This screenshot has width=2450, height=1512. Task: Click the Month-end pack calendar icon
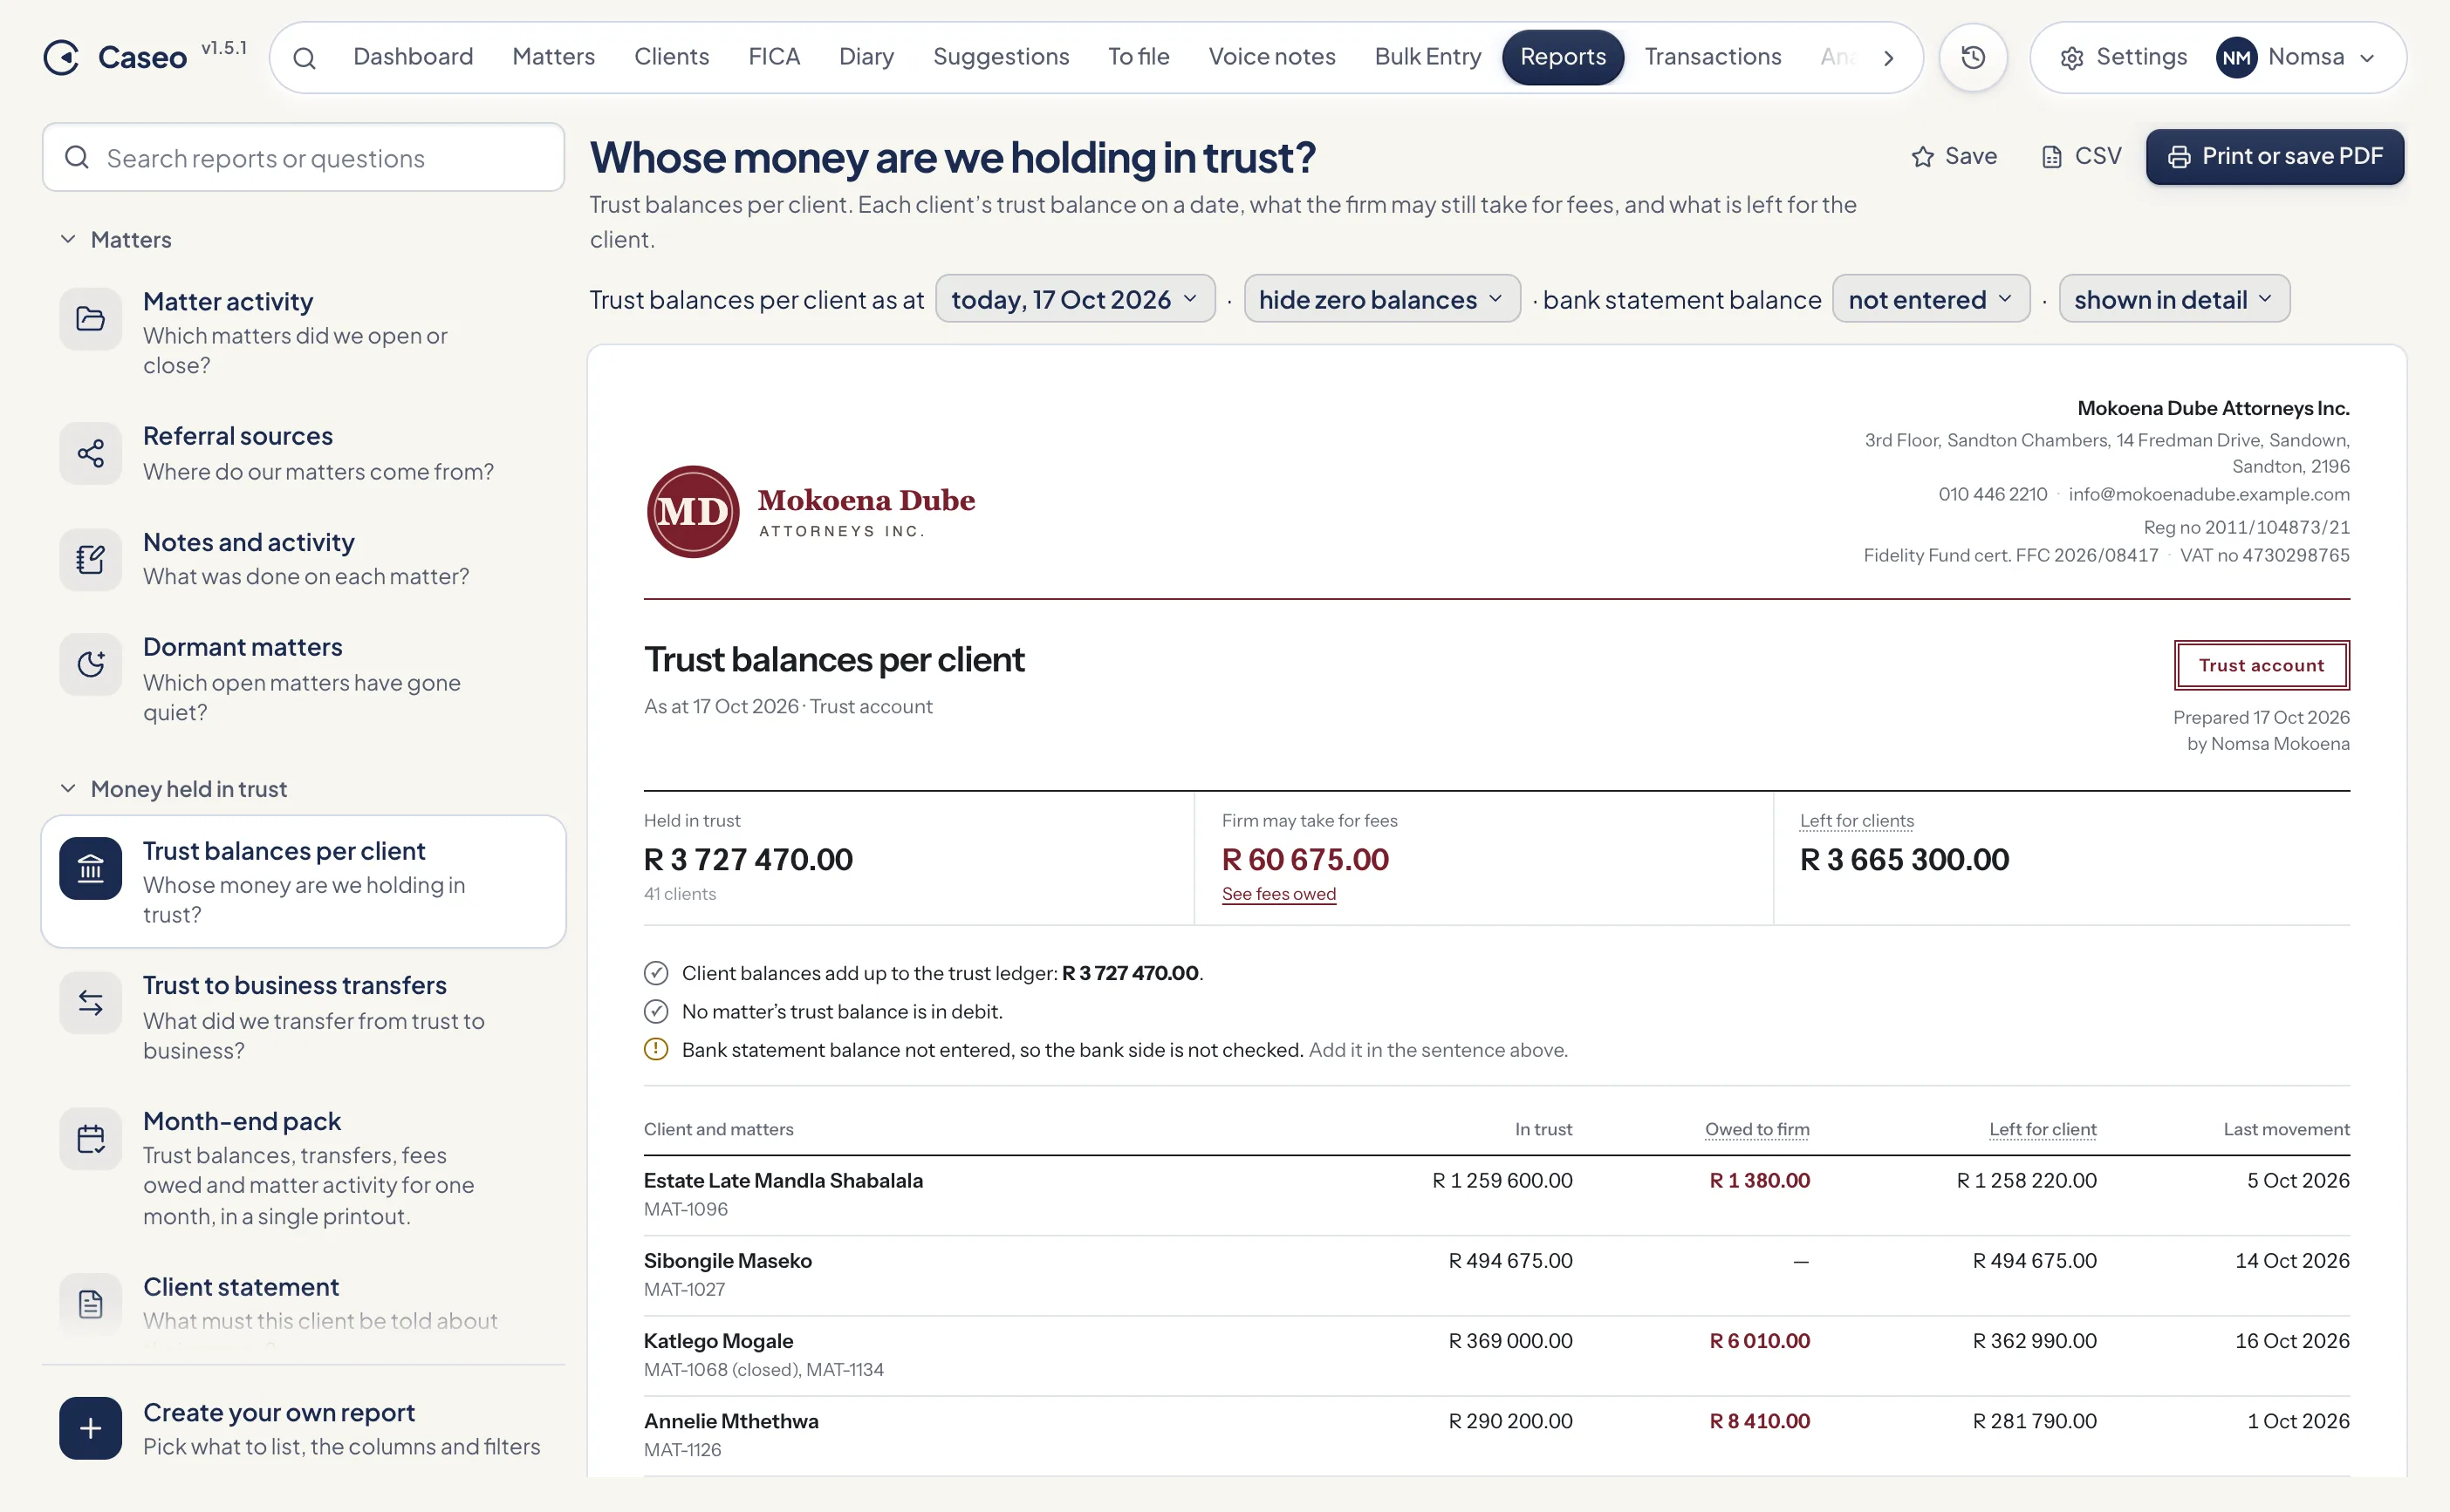coord(90,1139)
